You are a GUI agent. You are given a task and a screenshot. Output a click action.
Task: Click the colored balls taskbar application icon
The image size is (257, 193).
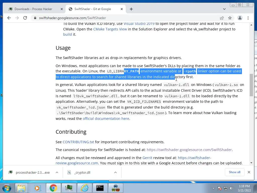pos(115,188)
